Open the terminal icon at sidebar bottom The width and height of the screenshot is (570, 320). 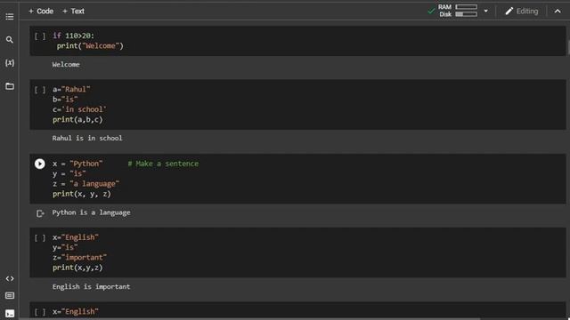click(10, 314)
